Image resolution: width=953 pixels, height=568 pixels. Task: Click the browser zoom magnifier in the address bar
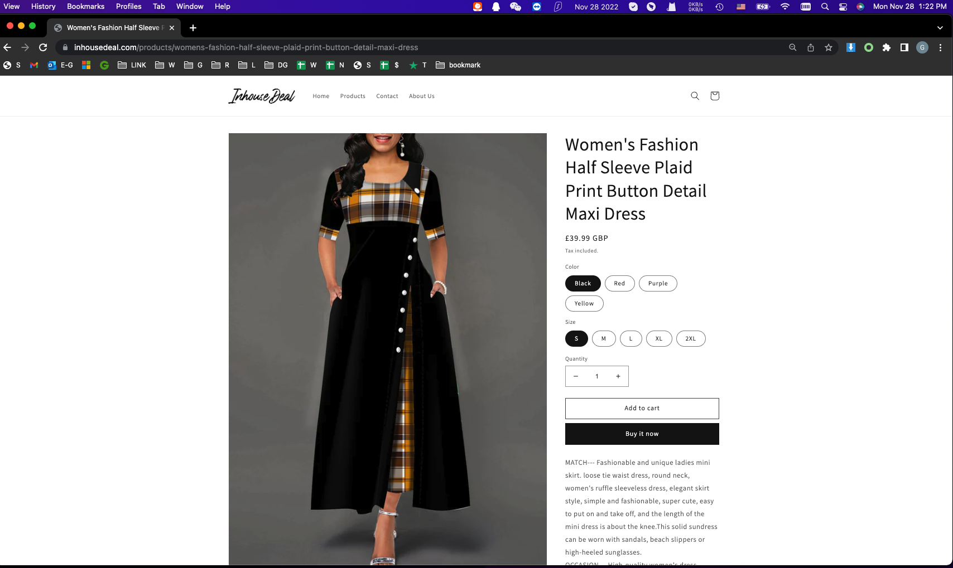click(792, 47)
